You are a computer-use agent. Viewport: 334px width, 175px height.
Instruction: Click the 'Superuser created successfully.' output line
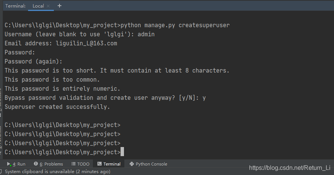57,107
